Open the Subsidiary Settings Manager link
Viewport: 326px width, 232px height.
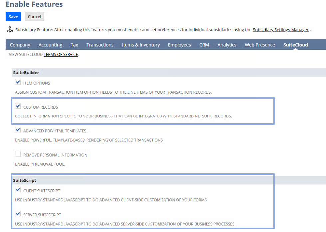click(281, 30)
